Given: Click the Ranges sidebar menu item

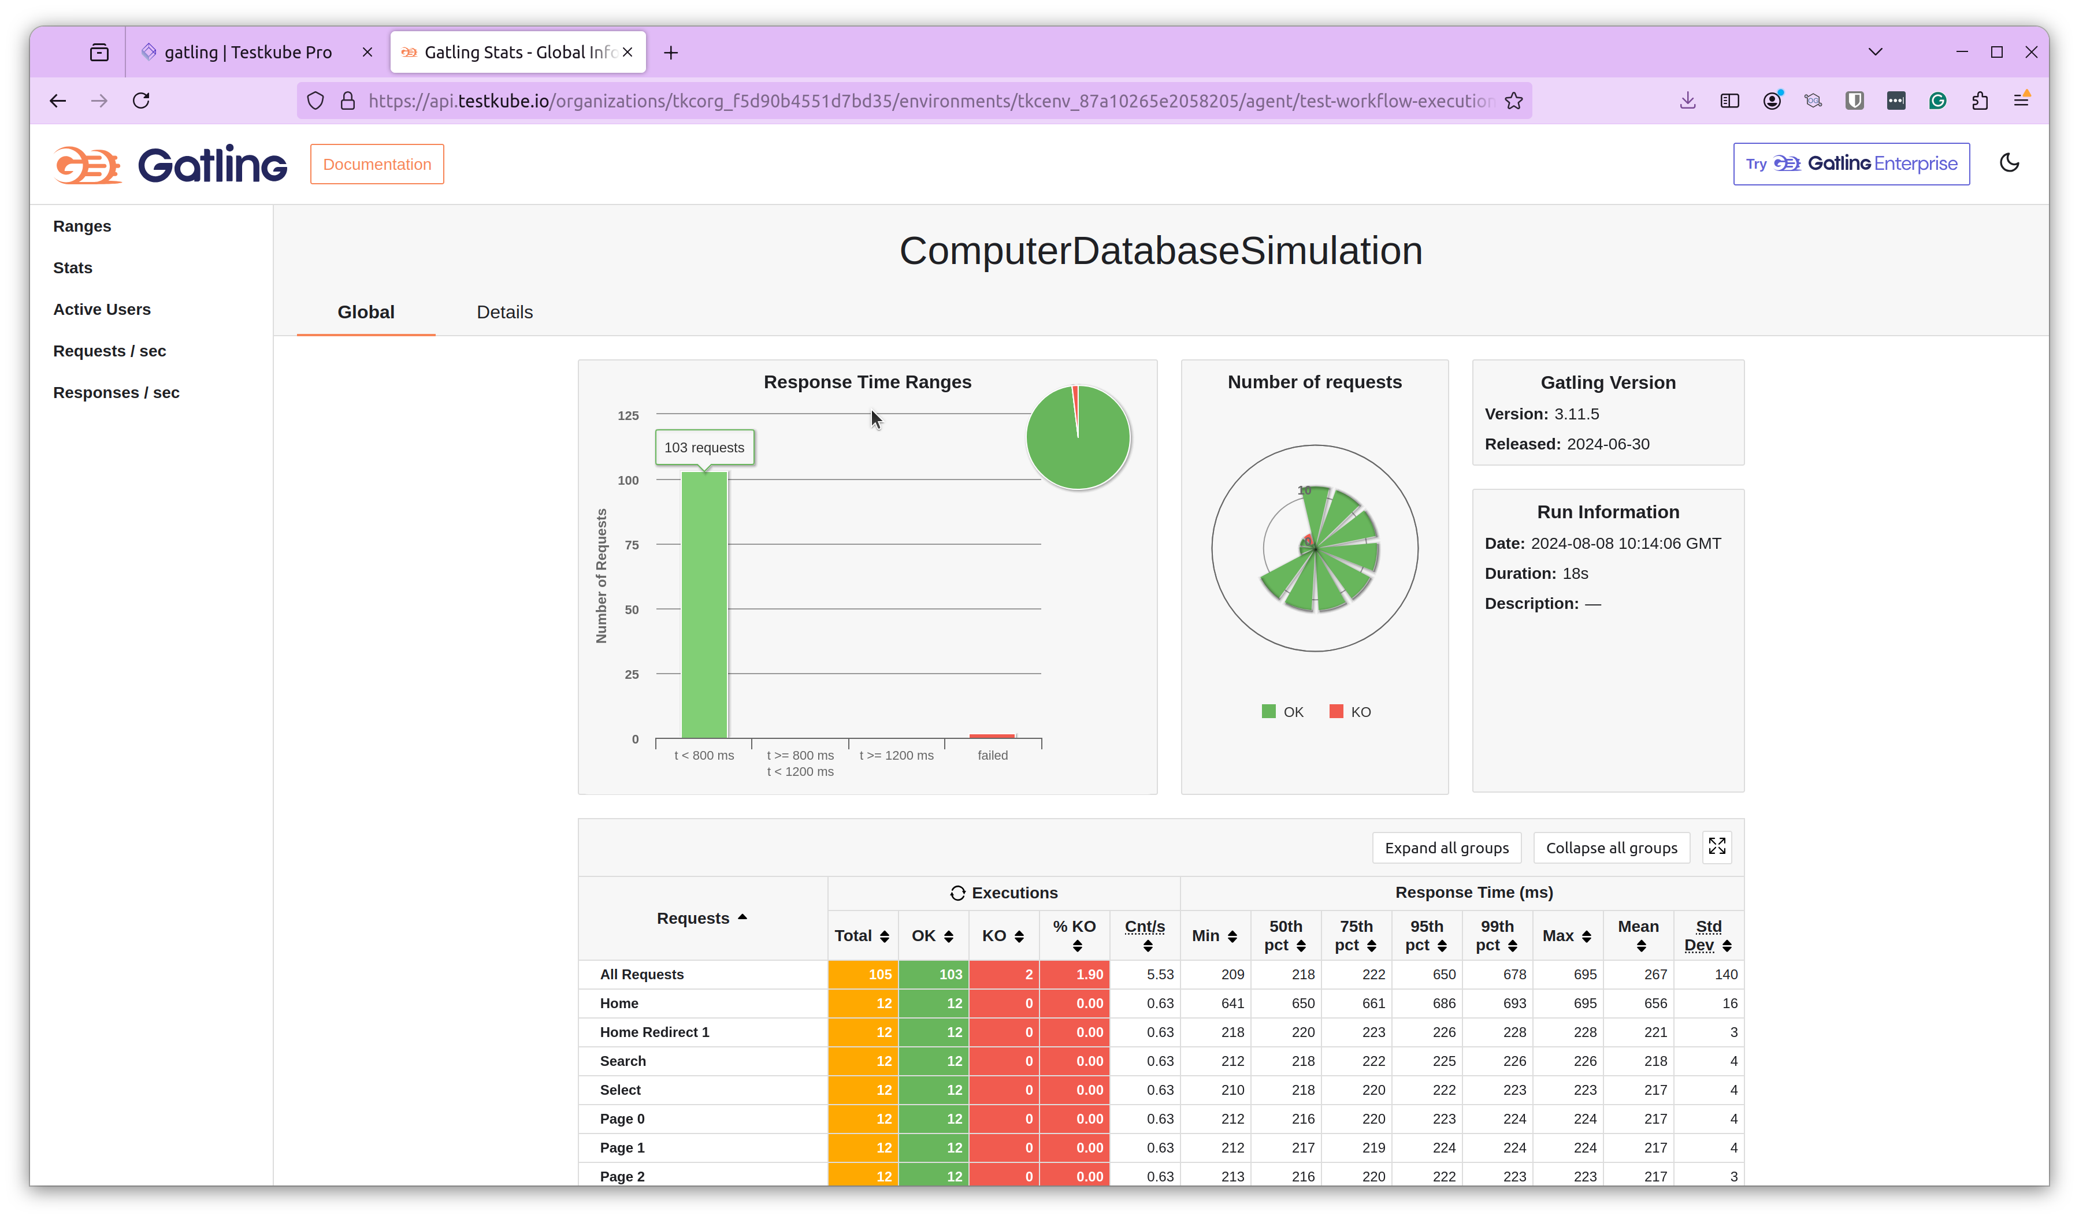Looking at the screenshot, I should 83,225.
